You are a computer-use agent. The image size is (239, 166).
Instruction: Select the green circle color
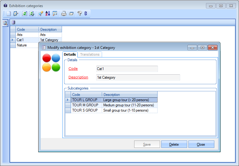click(x=56, y=67)
